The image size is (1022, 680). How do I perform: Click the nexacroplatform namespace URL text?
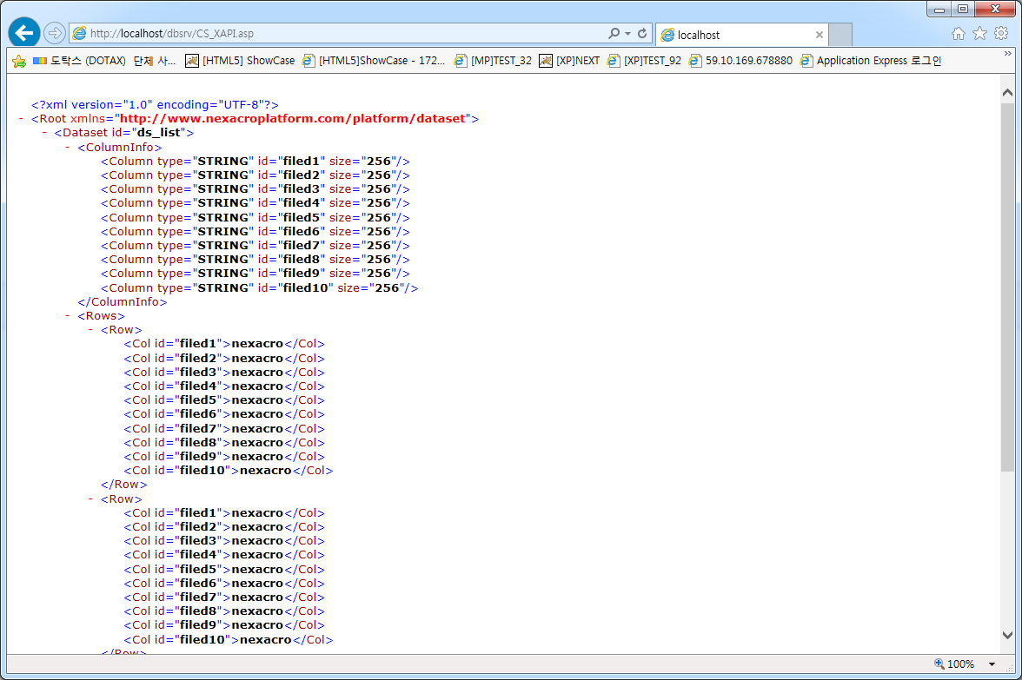pos(293,118)
